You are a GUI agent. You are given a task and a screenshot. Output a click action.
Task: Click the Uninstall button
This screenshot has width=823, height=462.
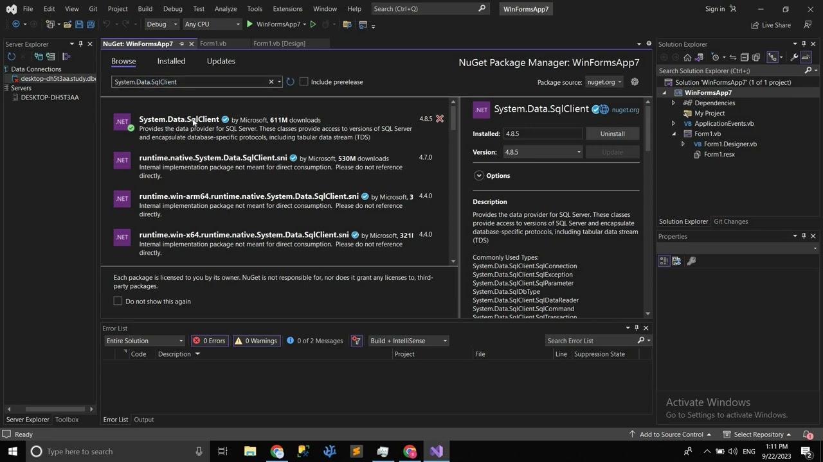tap(612, 133)
